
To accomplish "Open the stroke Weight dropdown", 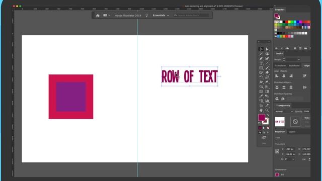I will click(299, 59).
